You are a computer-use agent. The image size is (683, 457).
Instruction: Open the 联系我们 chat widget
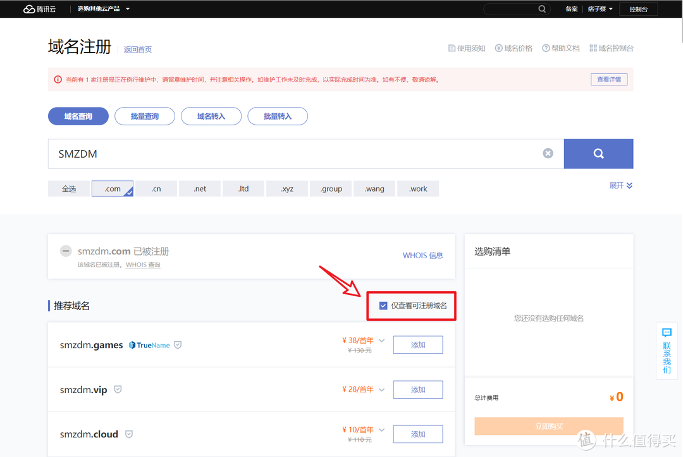667,351
